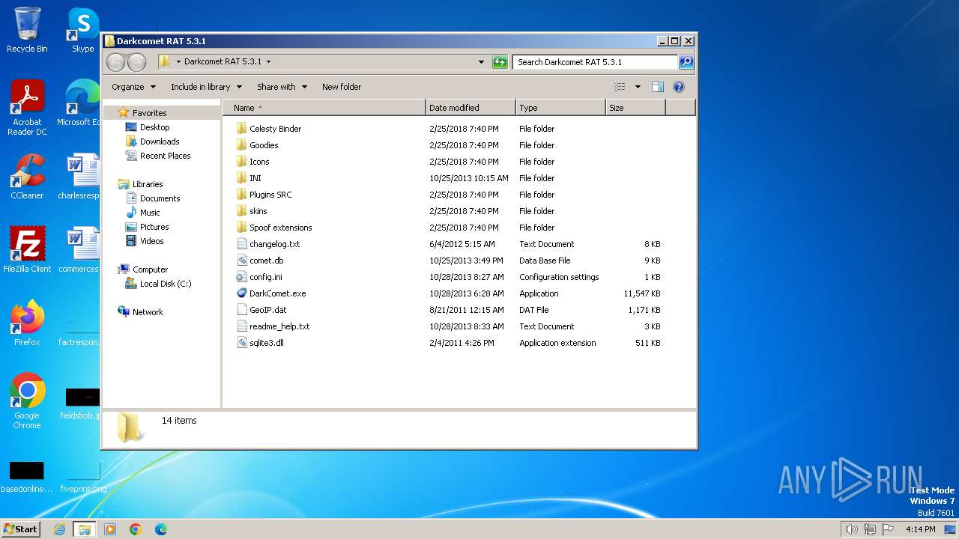Expand the address bar history dropdown

tap(481, 62)
